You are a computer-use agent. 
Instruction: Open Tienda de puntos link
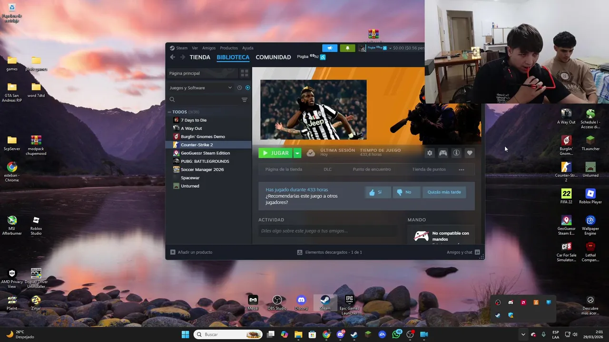pyautogui.click(x=429, y=170)
